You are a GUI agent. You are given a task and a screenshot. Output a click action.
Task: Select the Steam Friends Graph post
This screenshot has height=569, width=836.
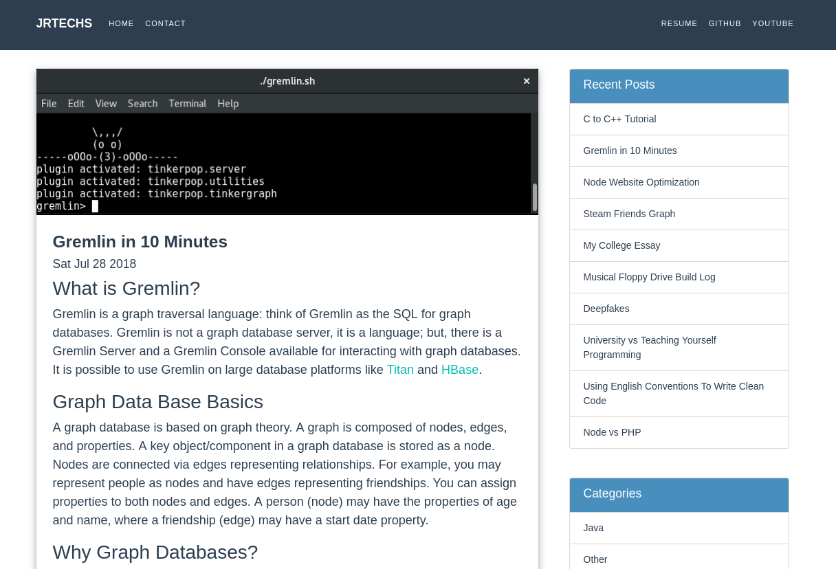[629, 214]
